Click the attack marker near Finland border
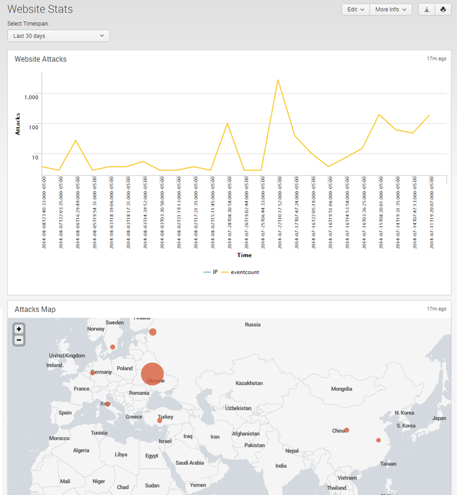 coord(153,332)
